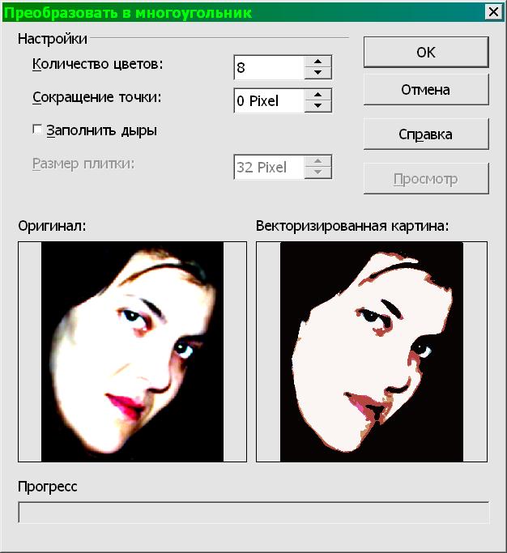Click the Сокращение точки label text

click(97, 98)
